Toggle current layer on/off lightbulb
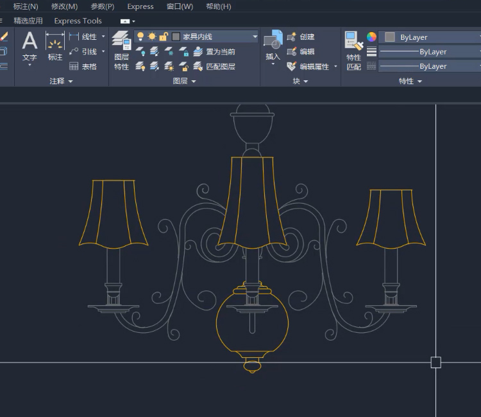 click(x=140, y=37)
